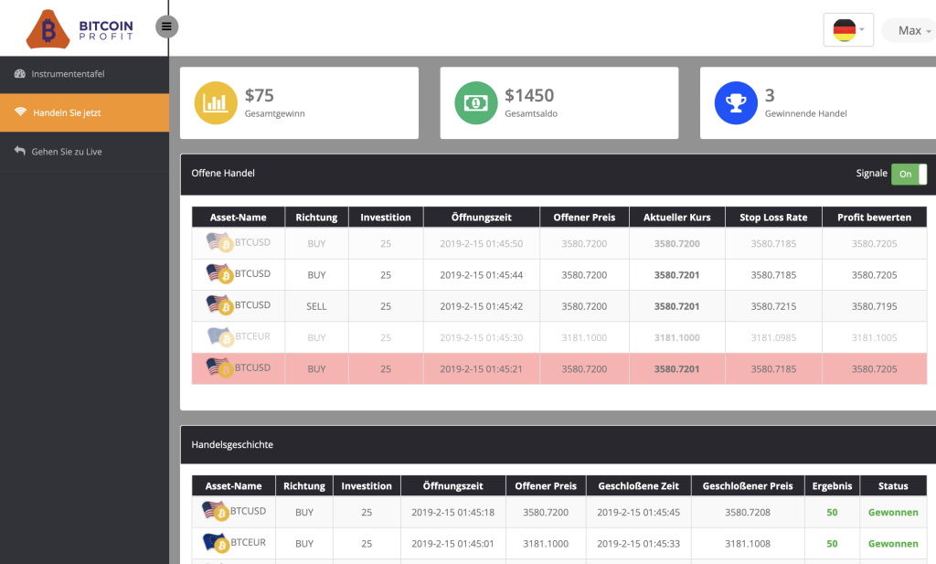Viewport: 936px width, 564px height.
Task: Click the Öffnungszeit header in Offene Handel
Action: tap(481, 218)
